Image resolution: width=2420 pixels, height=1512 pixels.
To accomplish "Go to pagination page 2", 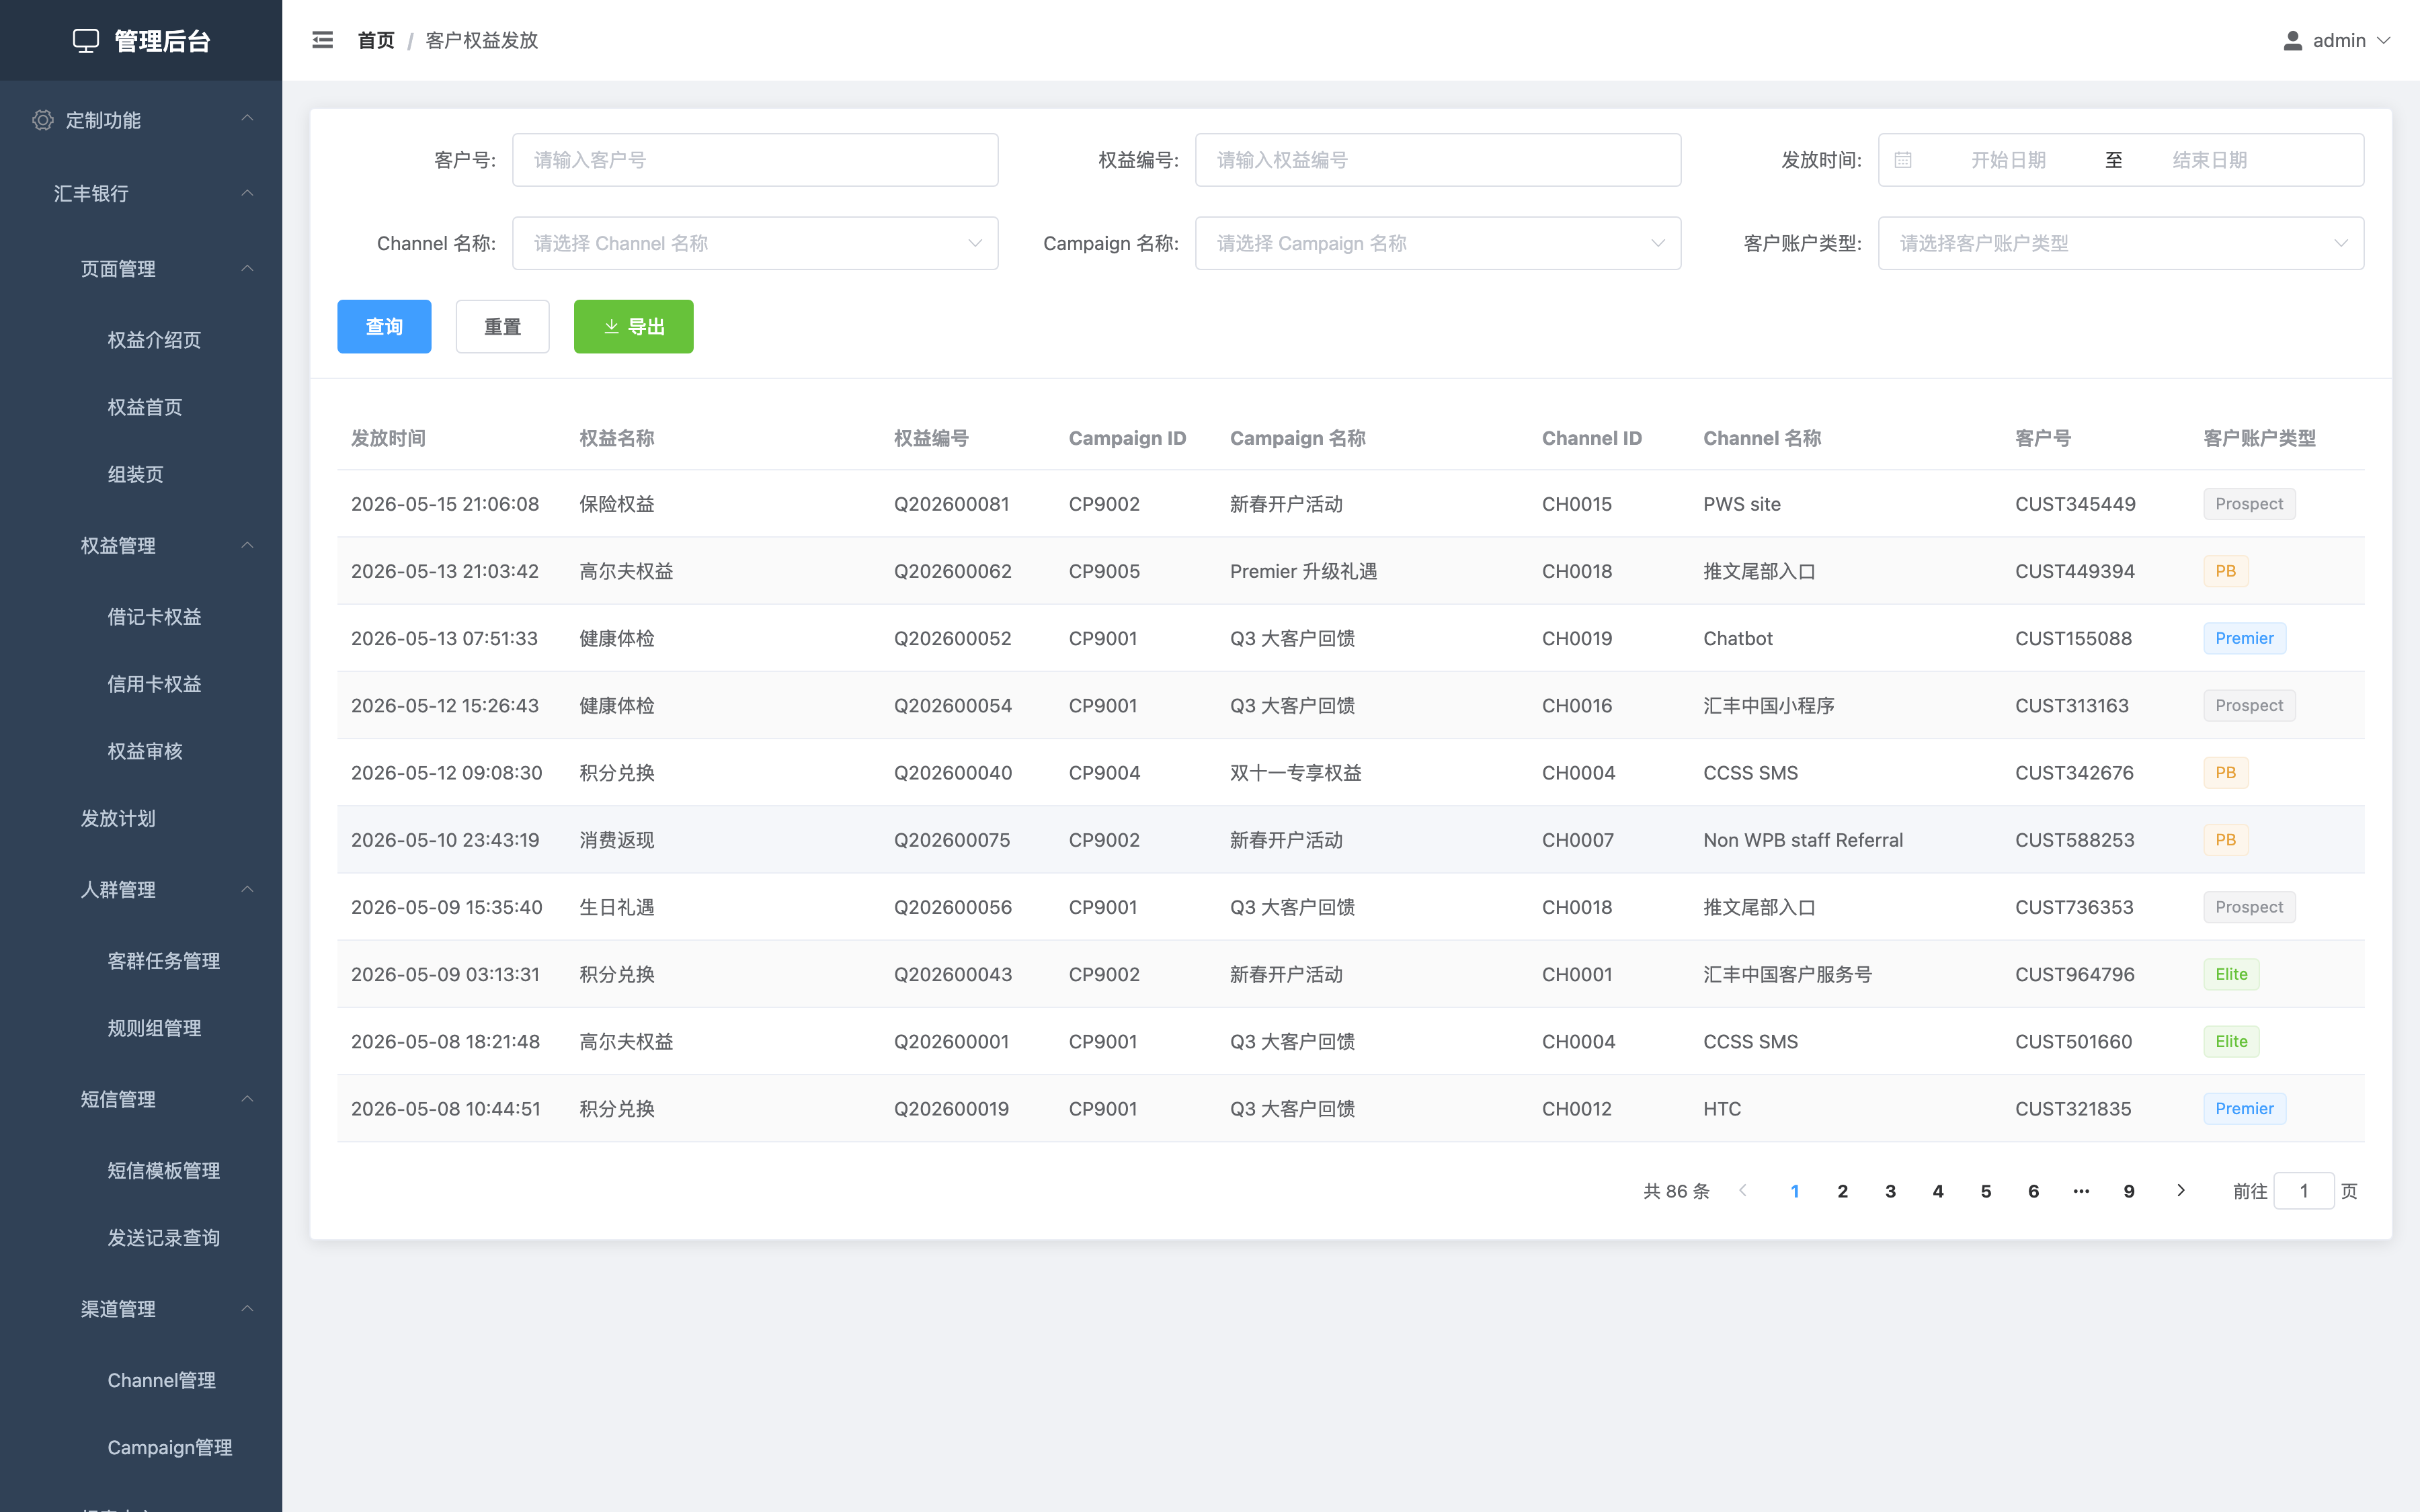I will pyautogui.click(x=1842, y=1191).
